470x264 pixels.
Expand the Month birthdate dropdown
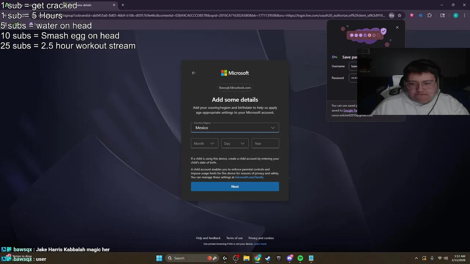point(205,143)
